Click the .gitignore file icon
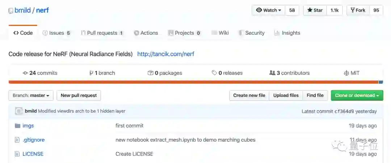 click(x=17, y=140)
